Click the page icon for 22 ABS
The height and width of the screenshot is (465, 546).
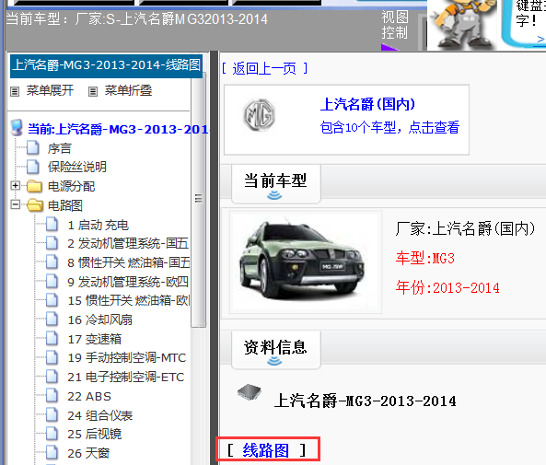[52, 395]
